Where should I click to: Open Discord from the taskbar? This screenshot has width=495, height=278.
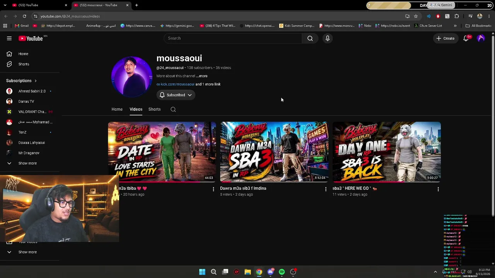coord(270,272)
